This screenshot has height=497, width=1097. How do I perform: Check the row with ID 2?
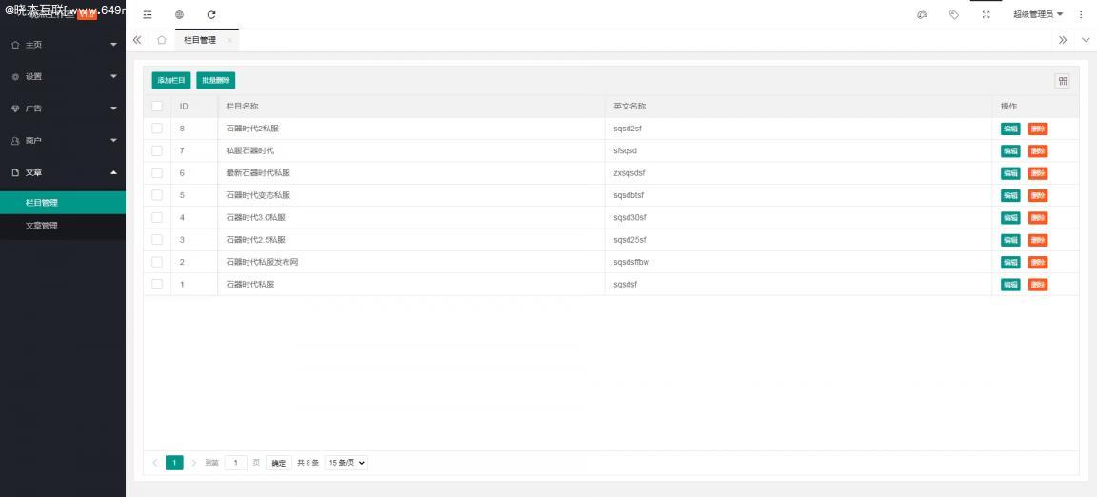(x=157, y=262)
